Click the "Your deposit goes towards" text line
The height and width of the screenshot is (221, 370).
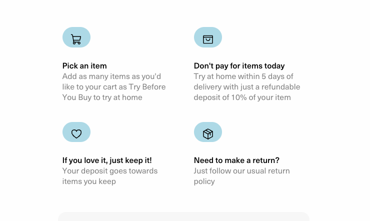click(x=110, y=171)
